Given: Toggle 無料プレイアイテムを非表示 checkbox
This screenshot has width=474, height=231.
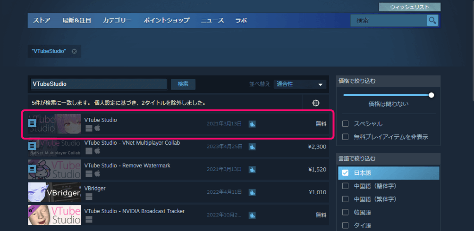Looking at the screenshot, I should coord(345,137).
